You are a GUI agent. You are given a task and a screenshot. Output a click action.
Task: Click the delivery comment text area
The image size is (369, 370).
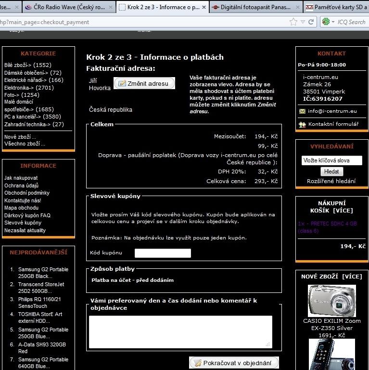180,331
